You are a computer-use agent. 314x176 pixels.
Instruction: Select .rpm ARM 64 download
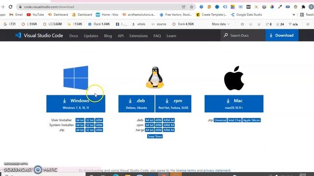169,125
